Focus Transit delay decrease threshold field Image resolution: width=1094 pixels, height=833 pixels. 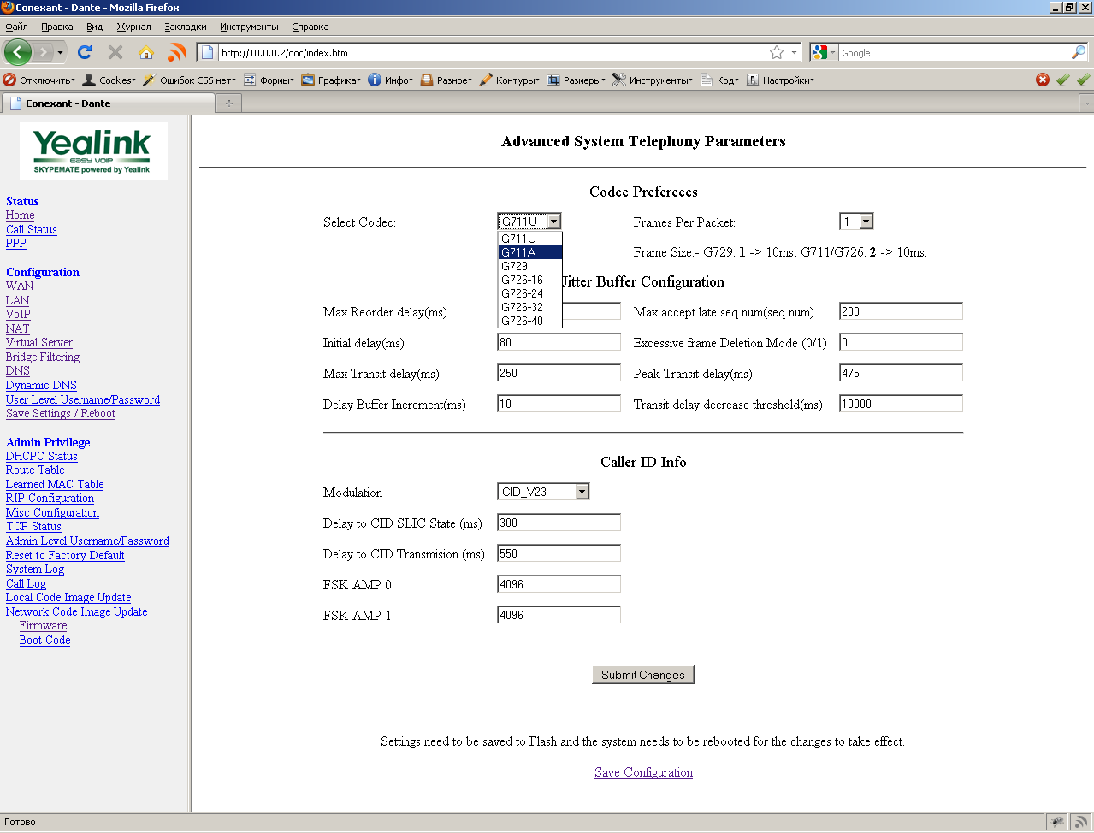tap(901, 404)
